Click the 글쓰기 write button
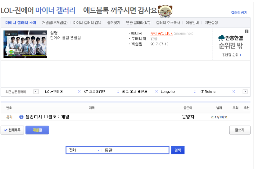 240,130
